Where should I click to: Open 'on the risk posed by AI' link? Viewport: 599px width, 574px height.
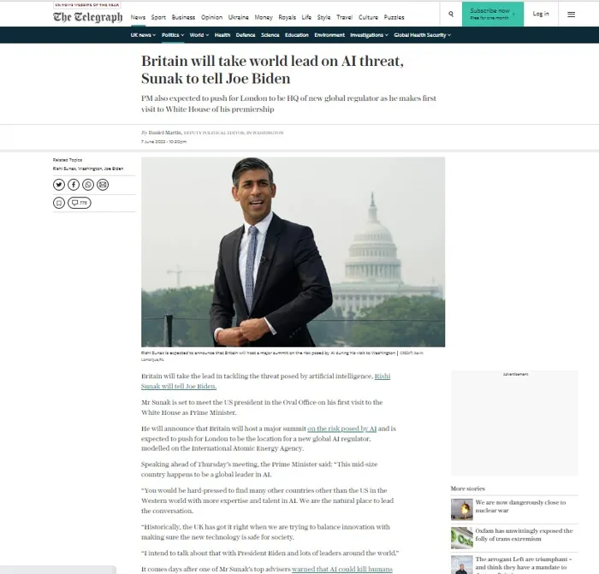click(342, 429)
